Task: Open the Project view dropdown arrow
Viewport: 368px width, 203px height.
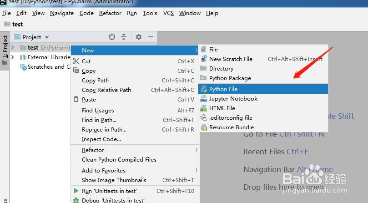Action: [47, 37]
